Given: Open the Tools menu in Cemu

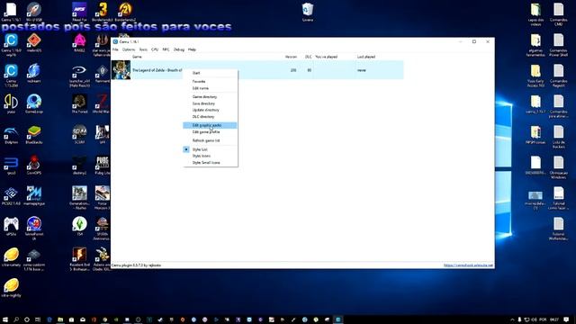Looking at the screenshot, I should 143,49.
